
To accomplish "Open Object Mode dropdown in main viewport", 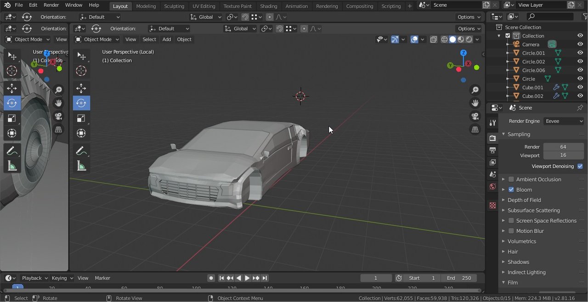I will [97, 39].
